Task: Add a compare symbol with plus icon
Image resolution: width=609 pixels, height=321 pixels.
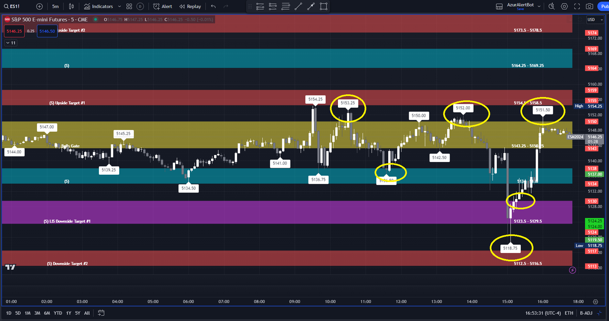Action: (x=40, y=7)
